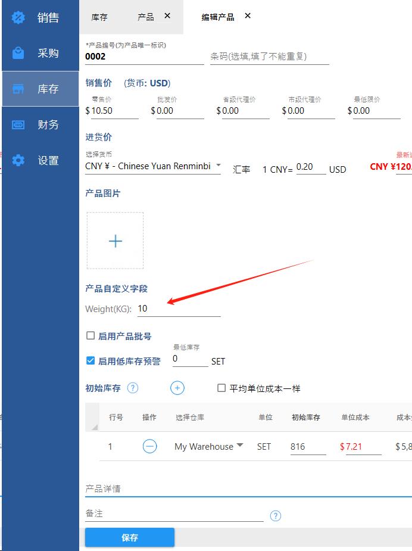Add initial stock row with circled plus
412x551 pixels.
(x=177, y=388)
